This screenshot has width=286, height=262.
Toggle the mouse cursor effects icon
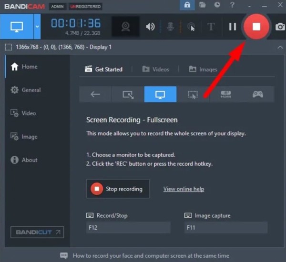(191, 27)
